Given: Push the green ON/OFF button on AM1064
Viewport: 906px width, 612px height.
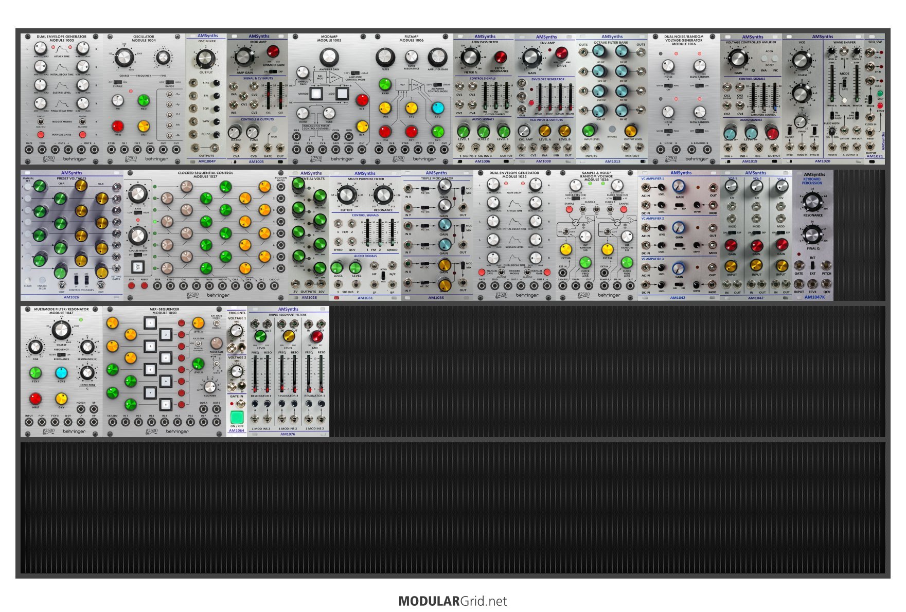Looking at the screenshot, I should tap(237, 416).
